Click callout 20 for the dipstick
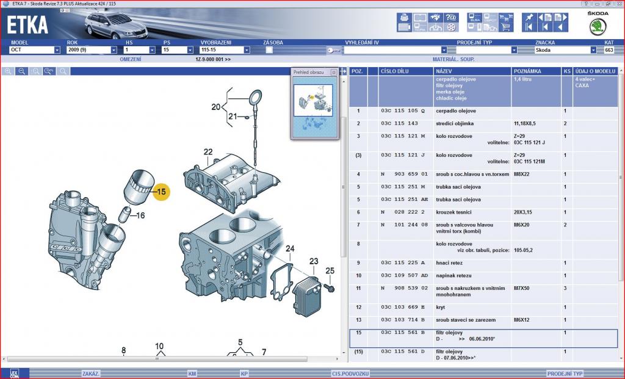The image size is (625, 379). [215, 107]
